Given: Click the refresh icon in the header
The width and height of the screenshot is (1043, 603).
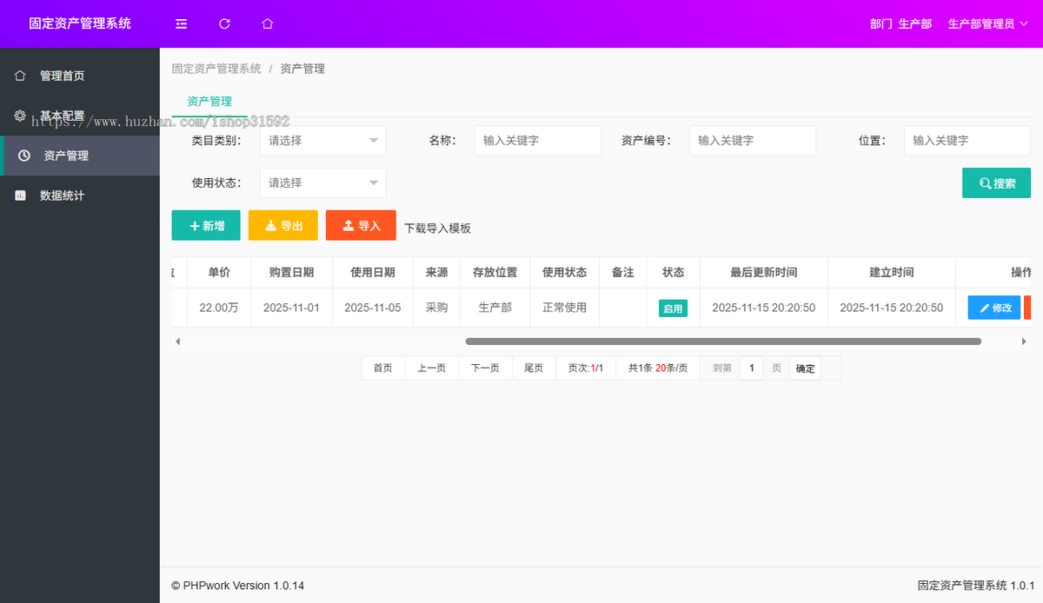Looking at the screenshot, I should tap(224, 23).
